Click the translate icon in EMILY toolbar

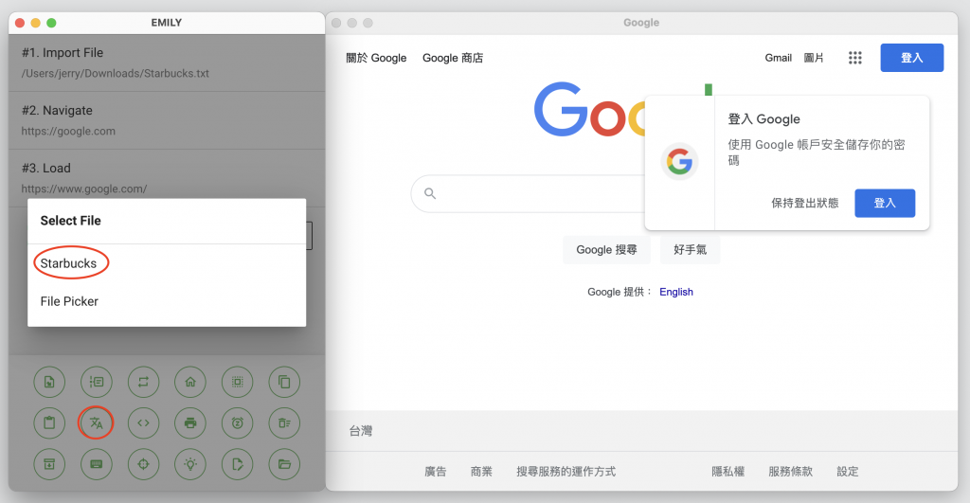point(97,423)
